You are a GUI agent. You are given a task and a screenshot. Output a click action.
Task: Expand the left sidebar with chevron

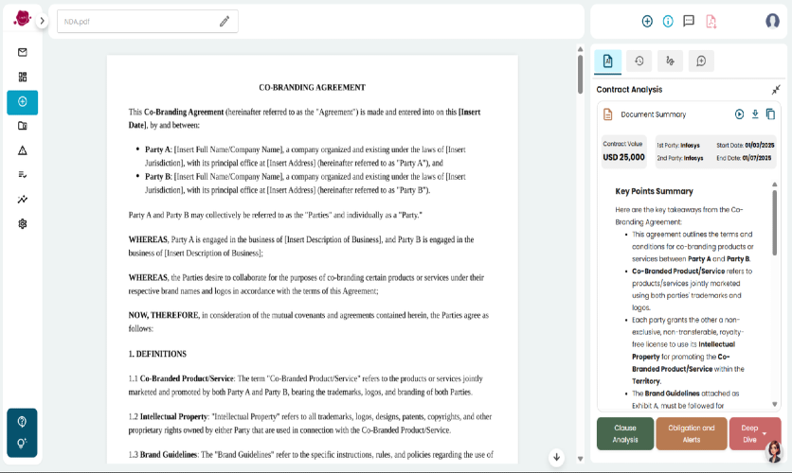coord(43,21)
